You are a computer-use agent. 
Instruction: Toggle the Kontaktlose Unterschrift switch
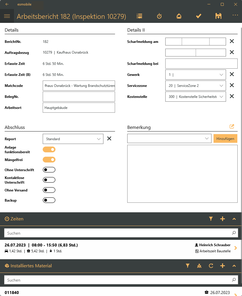click(x=49, y=180)
